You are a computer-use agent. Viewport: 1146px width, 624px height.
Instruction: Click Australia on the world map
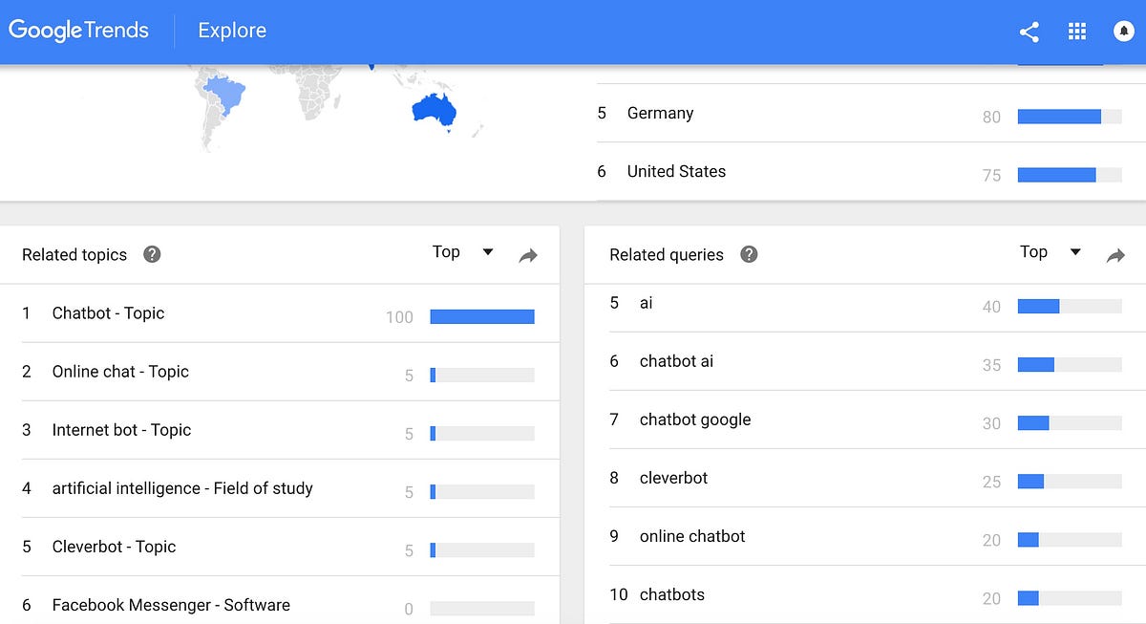(x=435, y=112)
